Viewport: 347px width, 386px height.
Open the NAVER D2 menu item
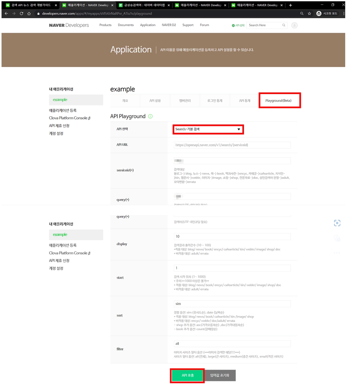[169, 25]
